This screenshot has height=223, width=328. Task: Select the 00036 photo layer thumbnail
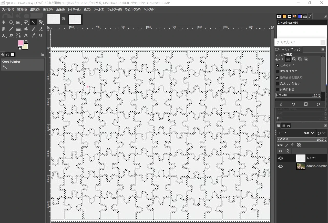point(301,166)
